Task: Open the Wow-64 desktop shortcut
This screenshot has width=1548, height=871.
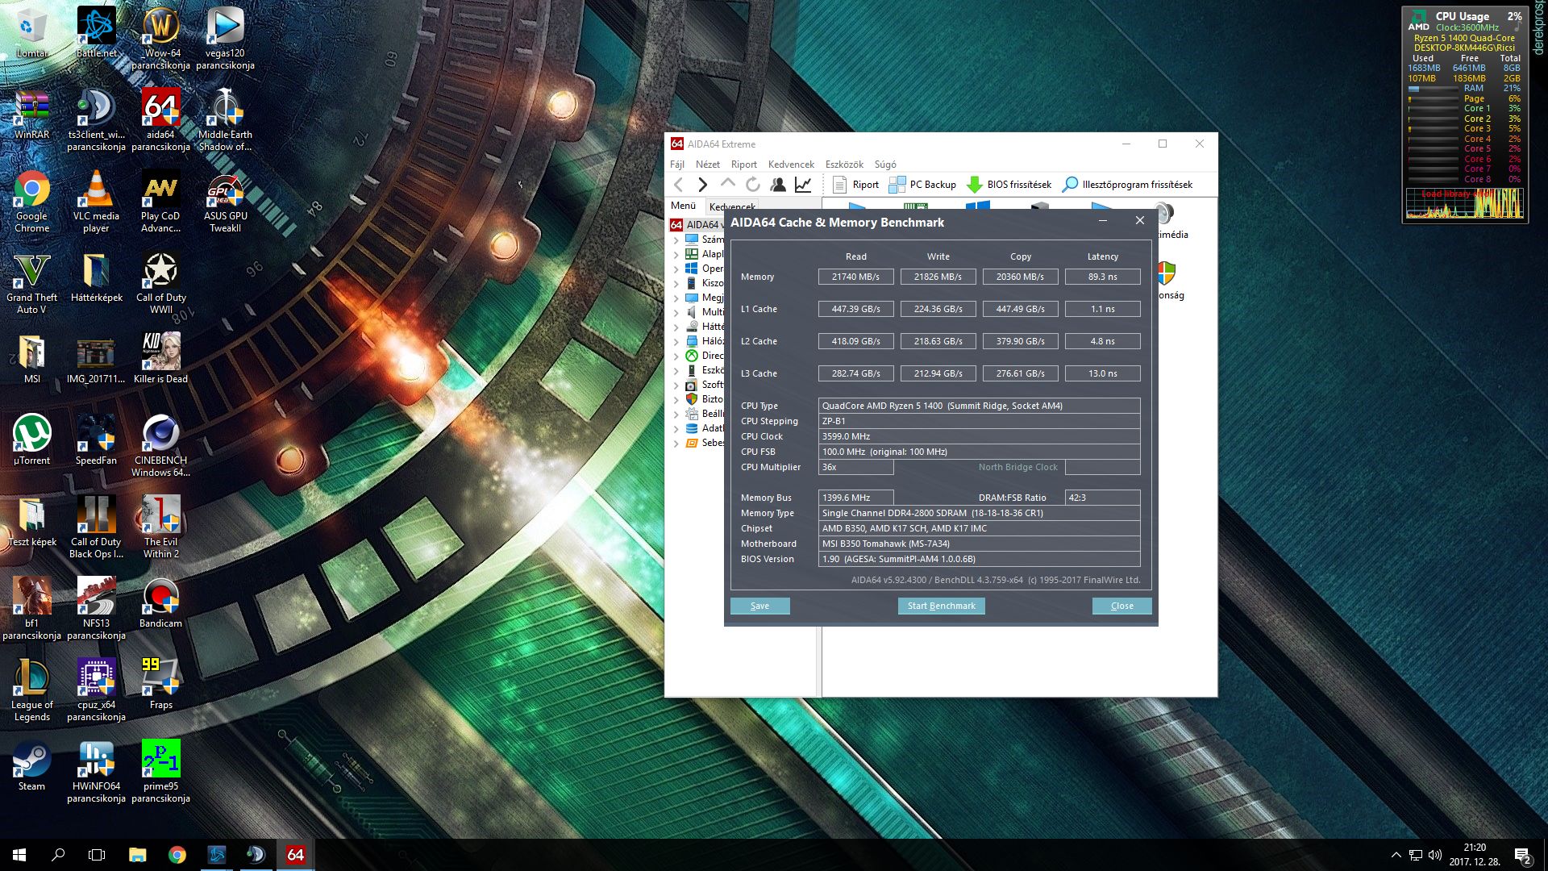Action: 160,38
